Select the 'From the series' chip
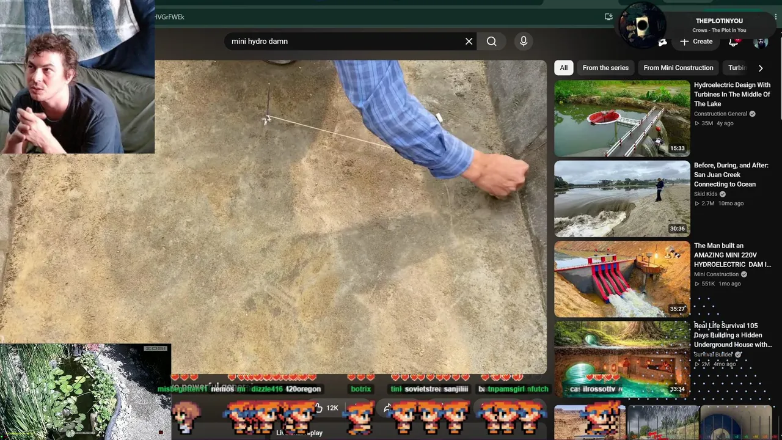Screen dimensions: 782x440 605,68
